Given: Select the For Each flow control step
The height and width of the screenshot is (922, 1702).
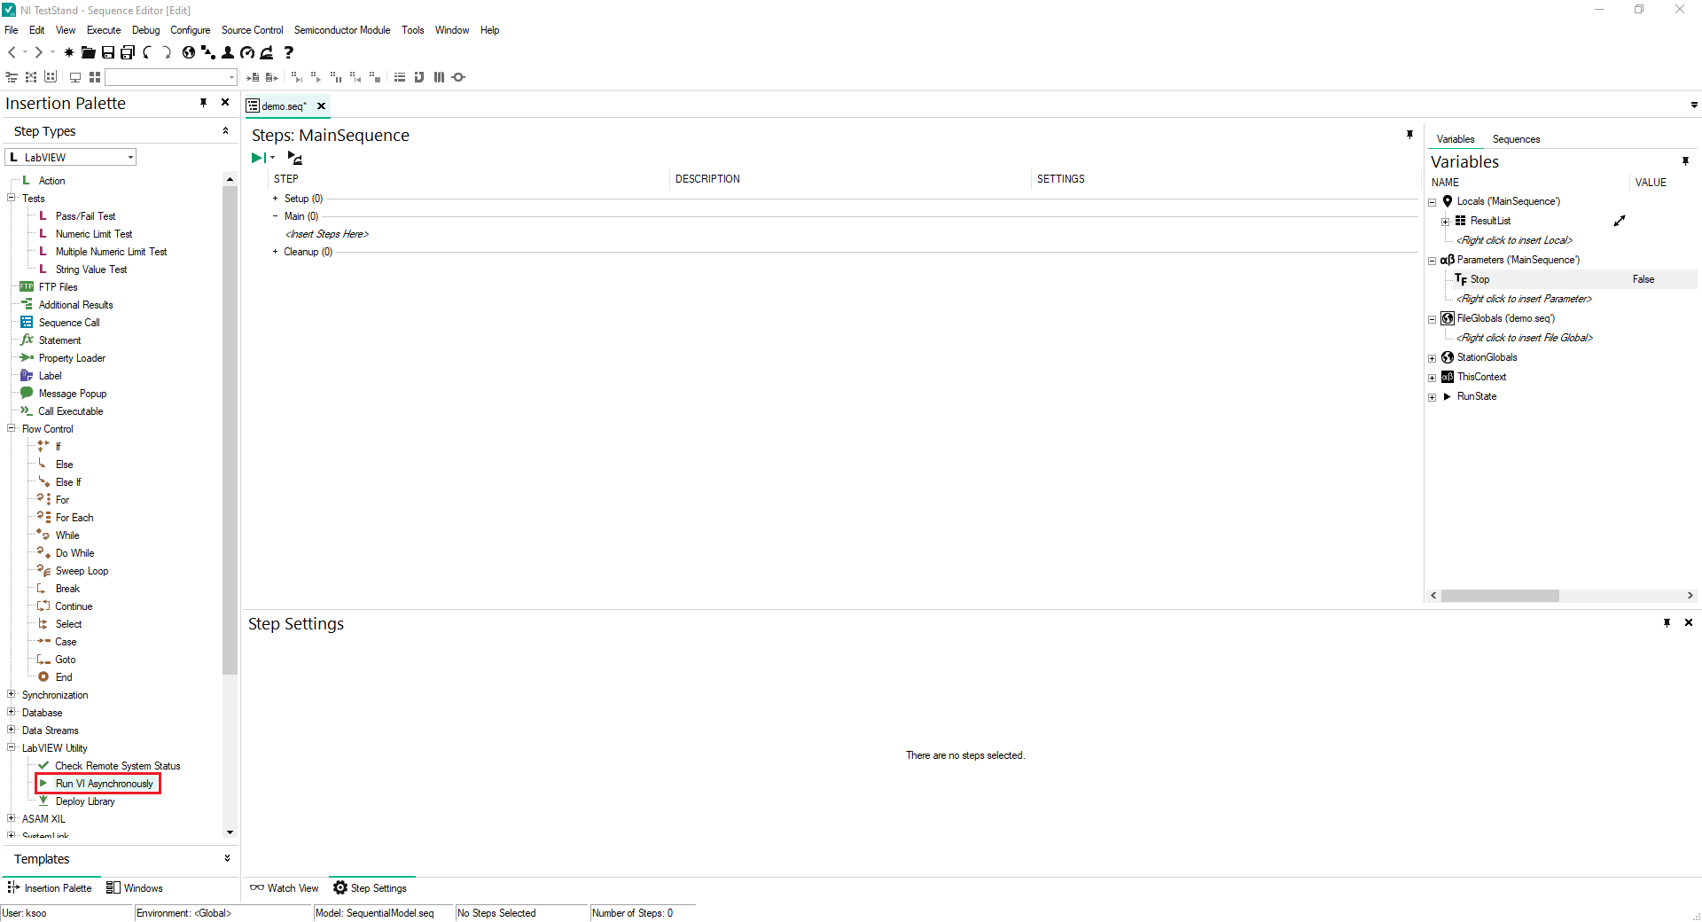Looking at the screenshot, I should point(74,518).
